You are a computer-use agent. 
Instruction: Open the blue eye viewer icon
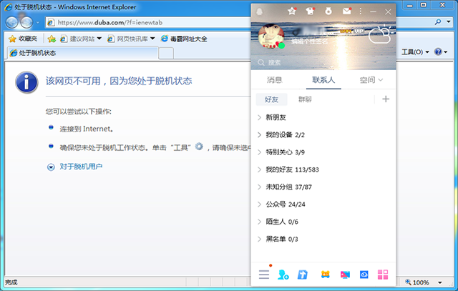pos(364,275)
